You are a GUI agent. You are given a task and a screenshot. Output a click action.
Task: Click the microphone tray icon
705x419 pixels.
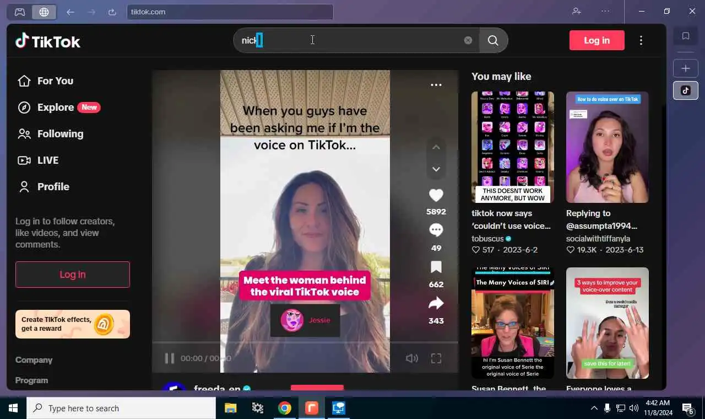607,408
